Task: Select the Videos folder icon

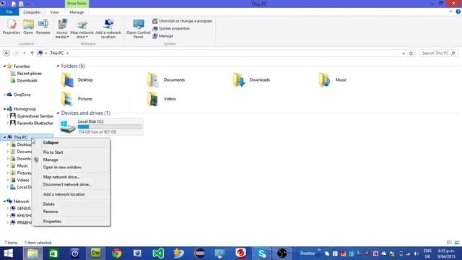Action: point(153,99)
